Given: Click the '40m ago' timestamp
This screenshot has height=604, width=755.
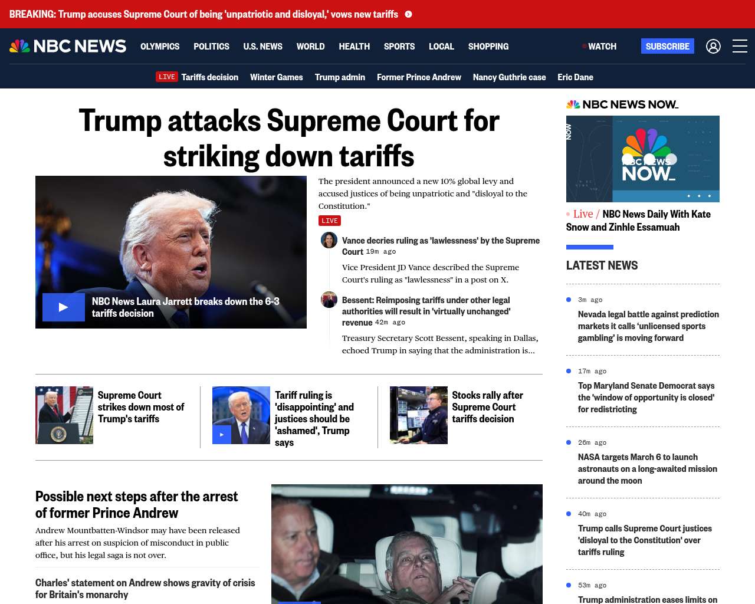Looking at the screenshot, I should (592, 514).
